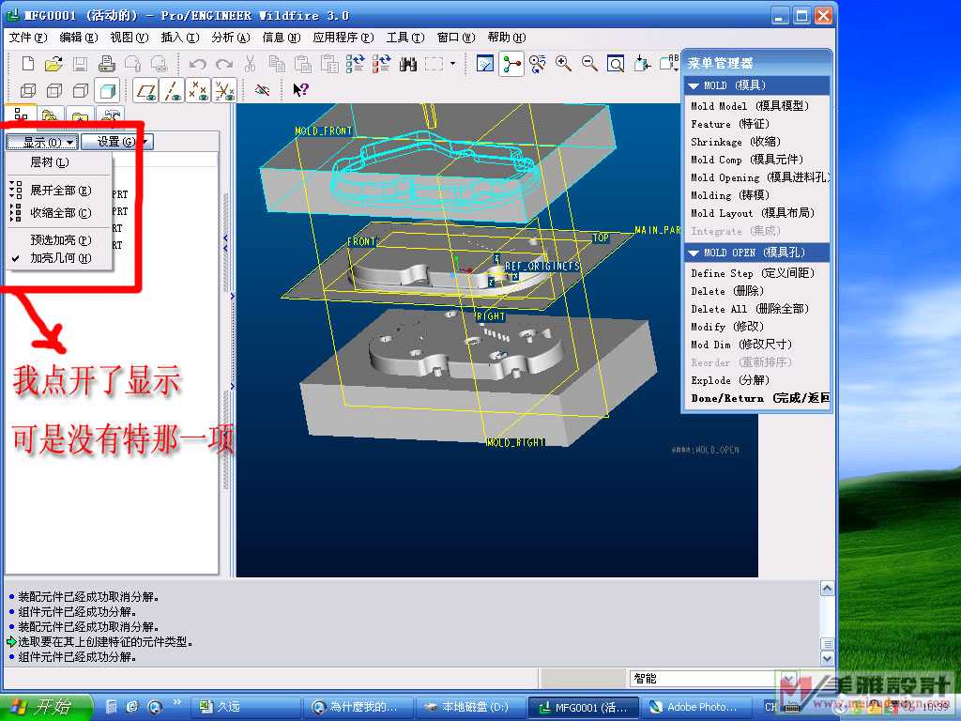Refit model to the screen
The image size is (961, 721).
616,64
